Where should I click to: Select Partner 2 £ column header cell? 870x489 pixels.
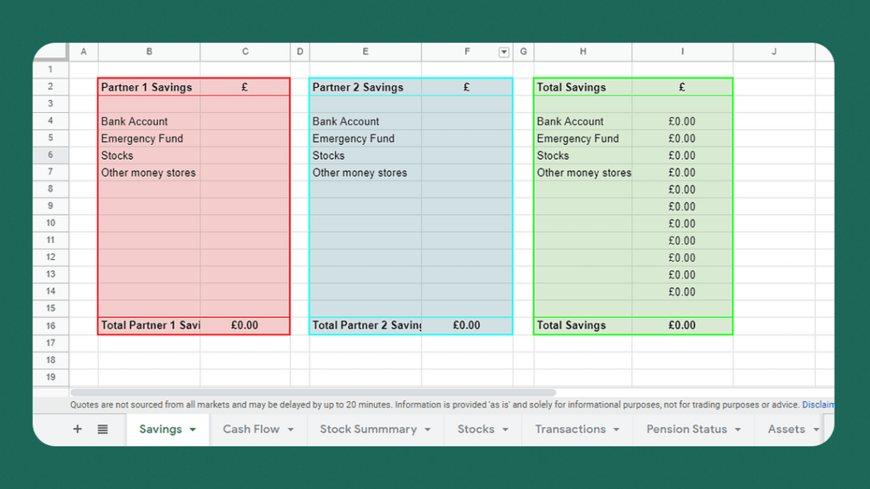tap(466, 87)
